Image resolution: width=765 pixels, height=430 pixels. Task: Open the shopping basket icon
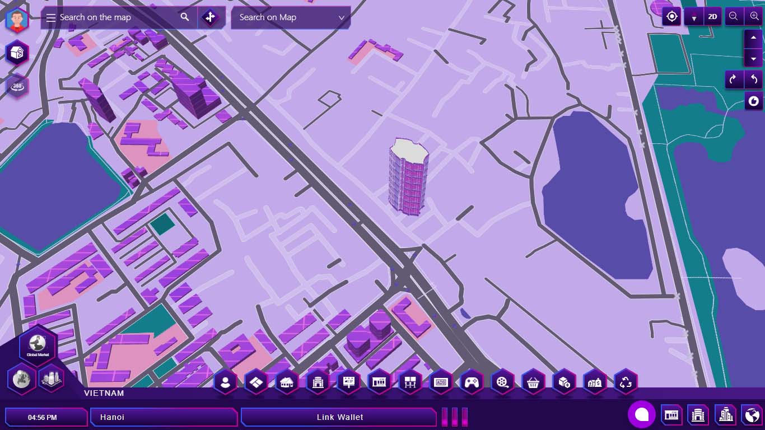(533, 382)
